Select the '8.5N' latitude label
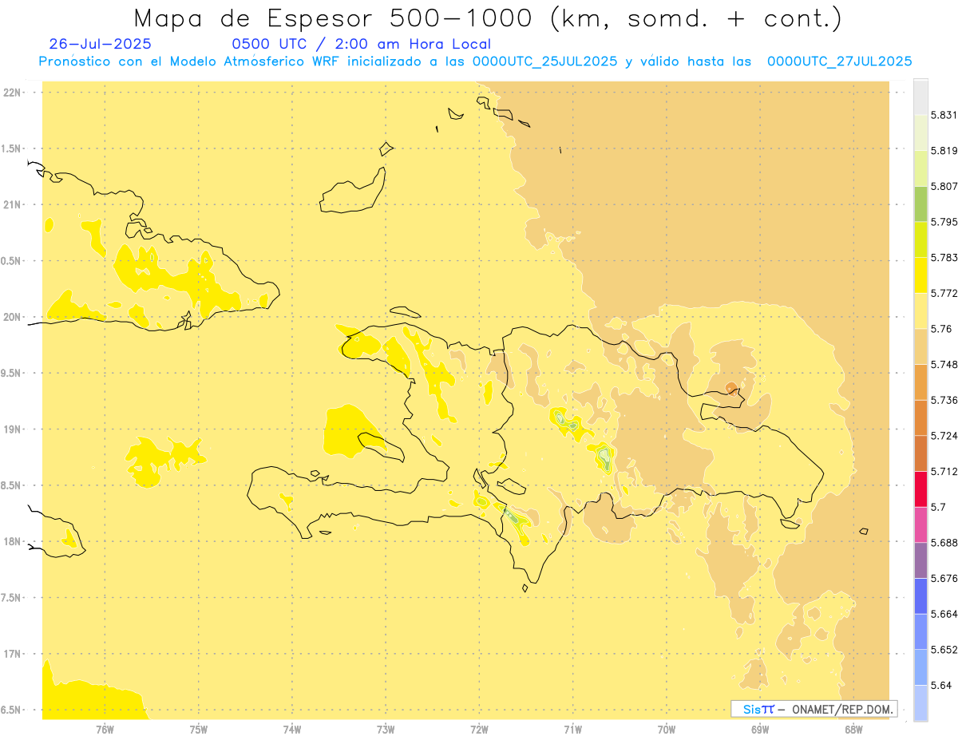The image size is (958, 740). [x=12, y=485]
